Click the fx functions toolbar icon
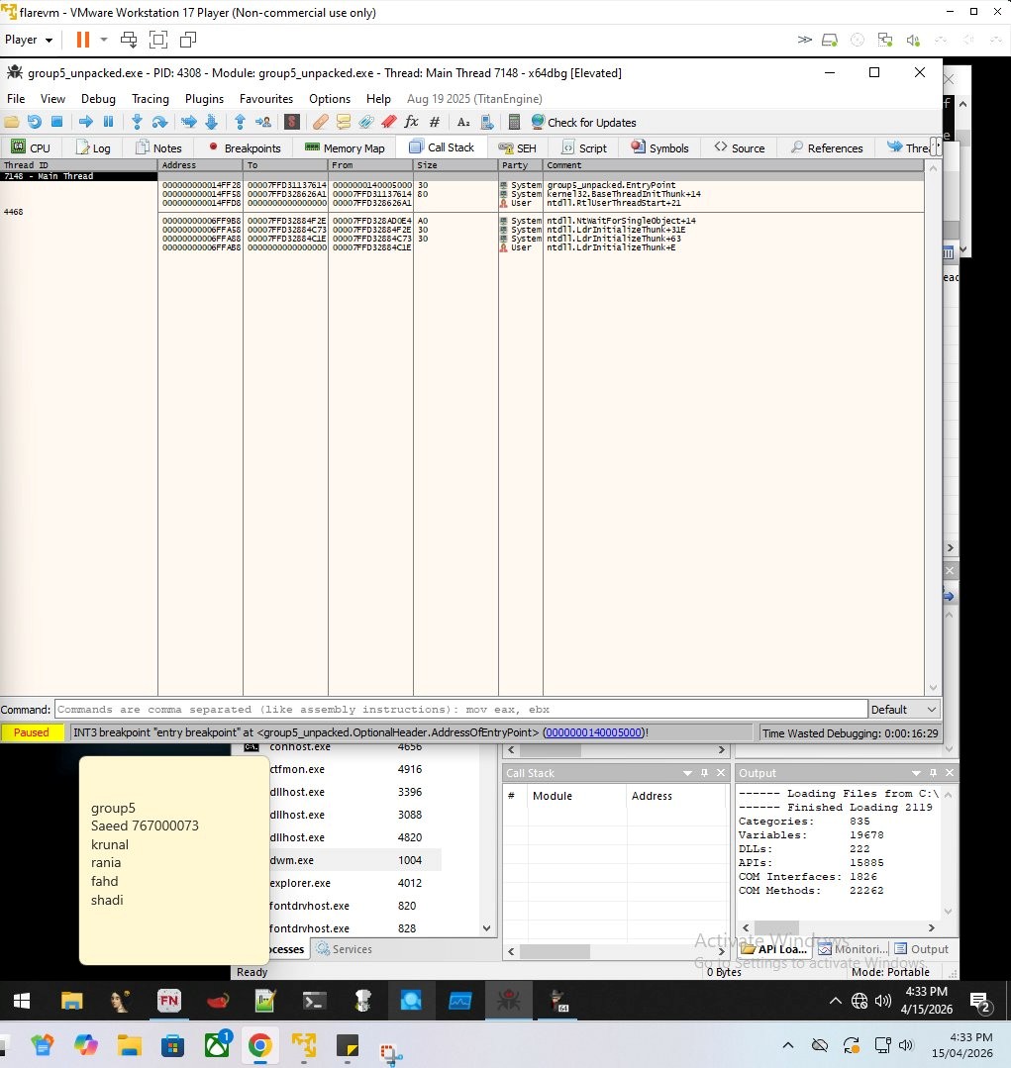Screen dimensions: 1011x1068 (x=411, y=122)
